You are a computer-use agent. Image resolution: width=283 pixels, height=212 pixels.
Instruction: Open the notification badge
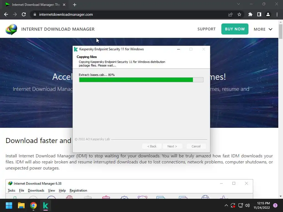[x=275, y=205]
